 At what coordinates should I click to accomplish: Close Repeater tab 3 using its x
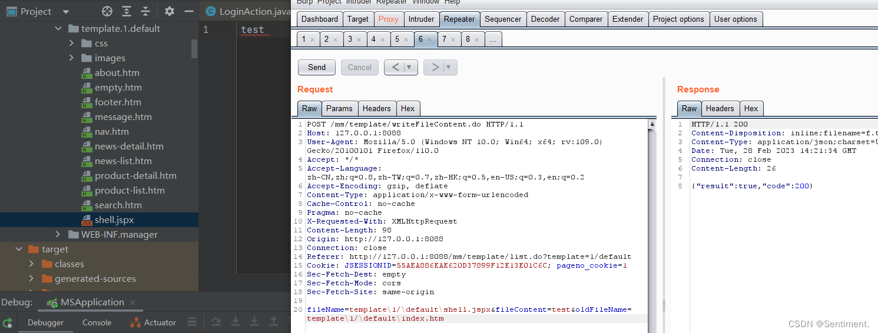click(x=359, y=39)
